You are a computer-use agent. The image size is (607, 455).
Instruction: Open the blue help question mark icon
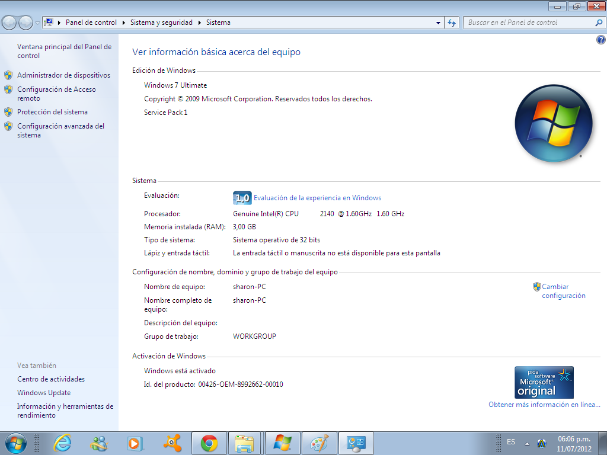pyautogui.click(x=601, y=40)
